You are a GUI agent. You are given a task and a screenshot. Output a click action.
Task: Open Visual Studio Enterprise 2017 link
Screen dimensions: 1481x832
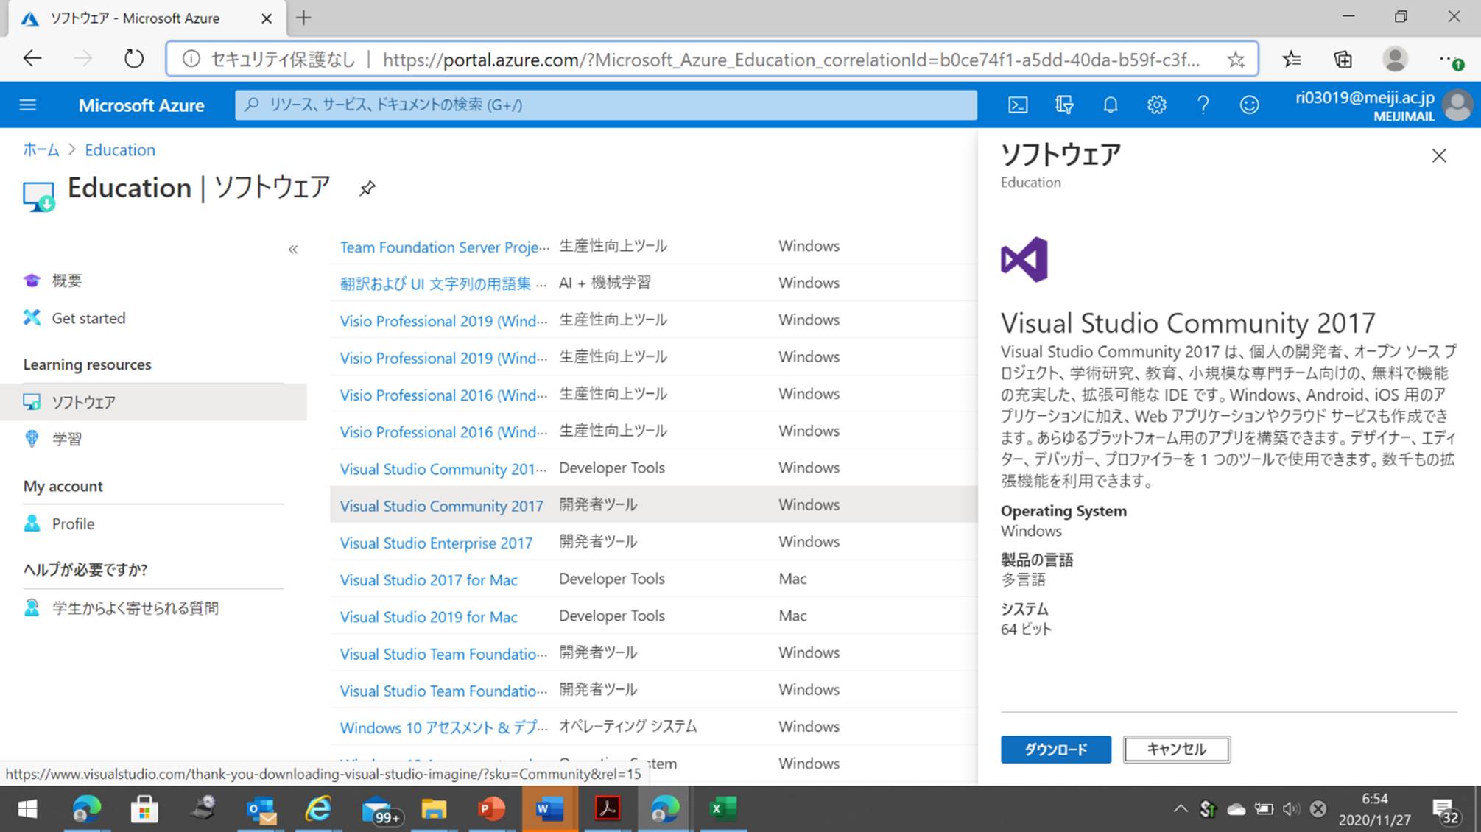point(436,543)
